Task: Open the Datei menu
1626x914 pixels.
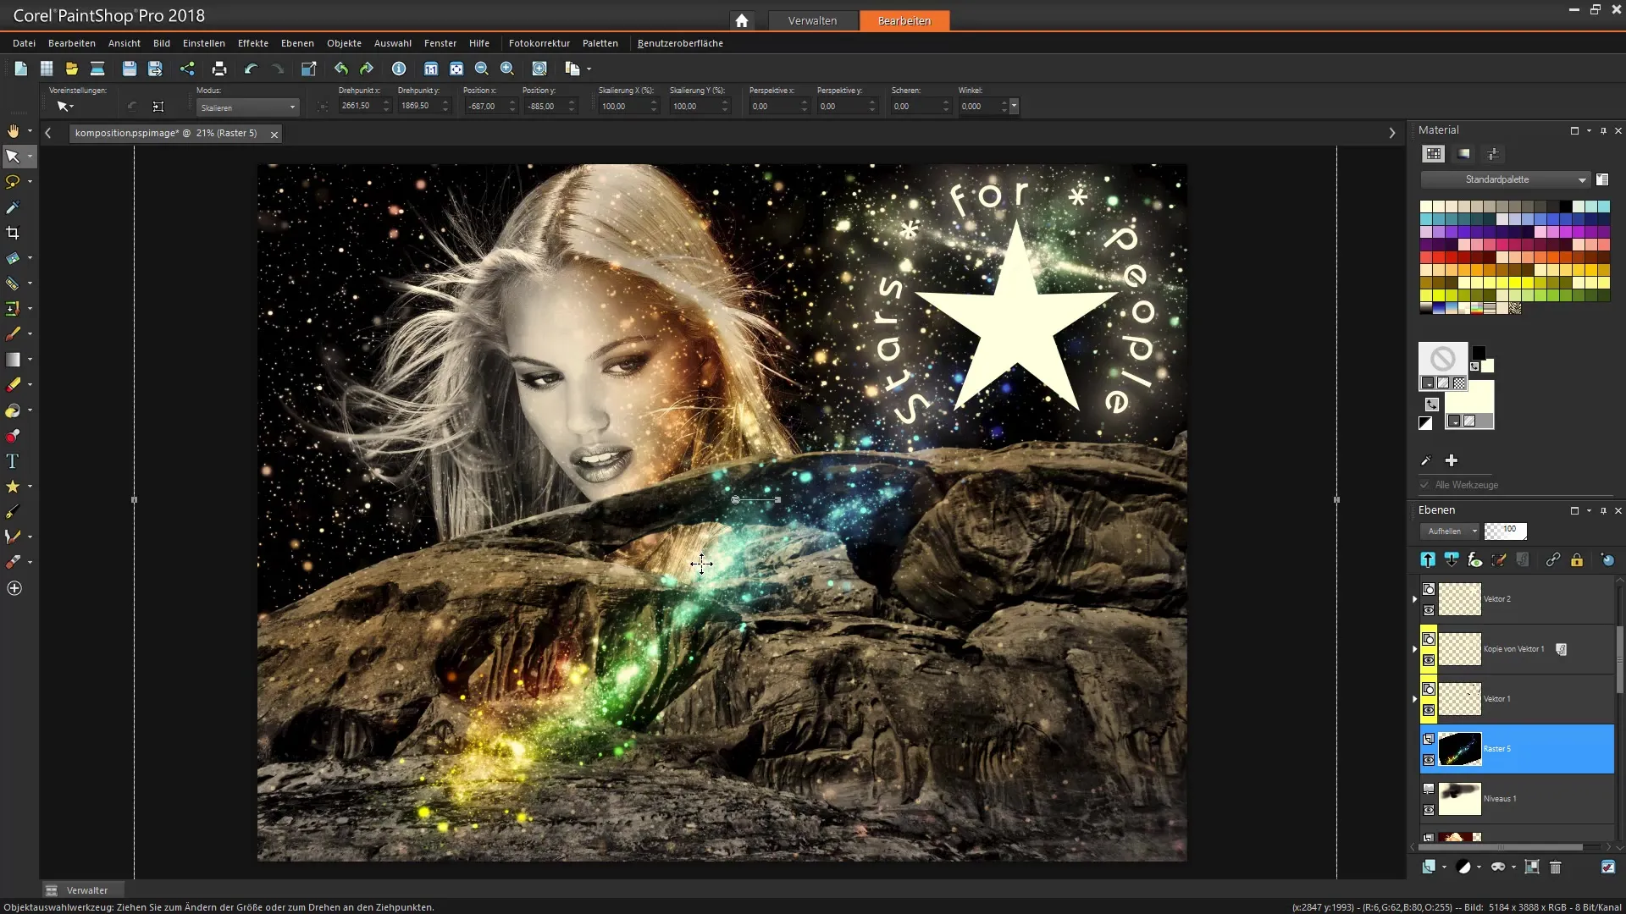Action: pos(24,43)
